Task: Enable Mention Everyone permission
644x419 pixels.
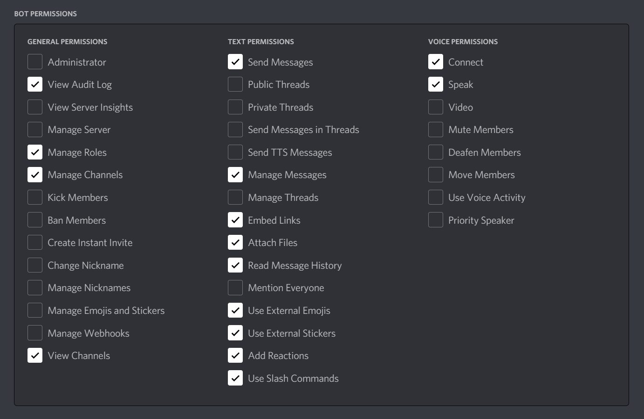Action: point(235,287)
